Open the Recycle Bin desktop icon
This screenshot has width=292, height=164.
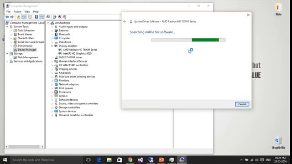278,143
